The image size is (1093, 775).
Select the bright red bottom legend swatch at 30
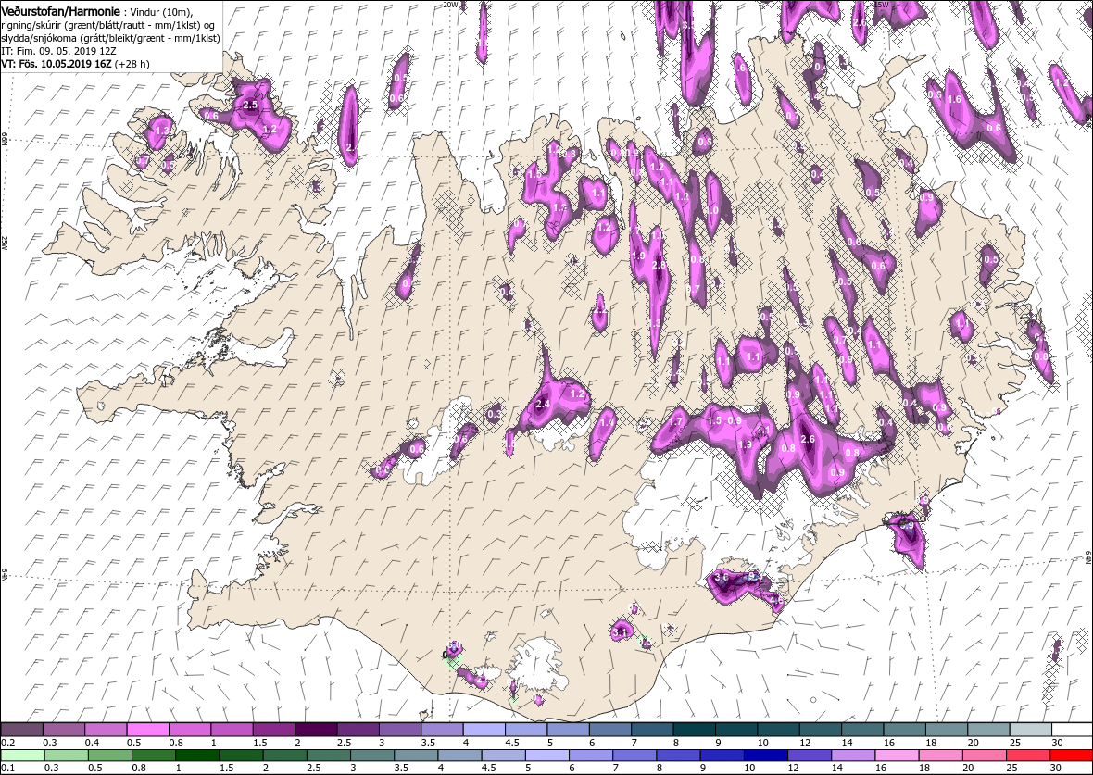tap(1071, 756)
